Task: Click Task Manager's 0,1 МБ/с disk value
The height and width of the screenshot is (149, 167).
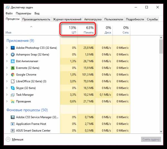Action: coord(105,95)
